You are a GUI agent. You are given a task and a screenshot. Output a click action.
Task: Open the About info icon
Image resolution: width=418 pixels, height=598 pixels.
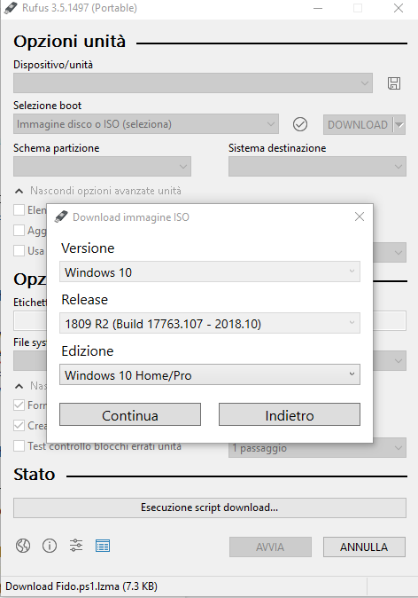50,546
